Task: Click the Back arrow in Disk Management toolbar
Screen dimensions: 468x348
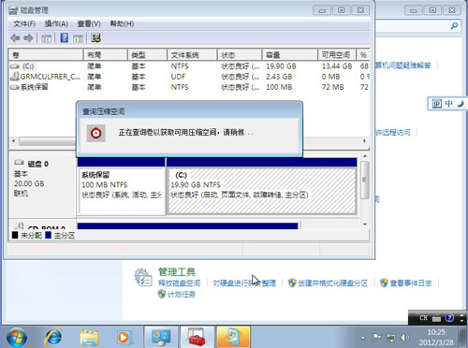Action: (15, 38)
